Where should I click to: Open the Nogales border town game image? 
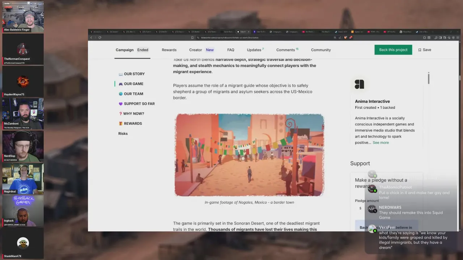[x=249, y=155]
